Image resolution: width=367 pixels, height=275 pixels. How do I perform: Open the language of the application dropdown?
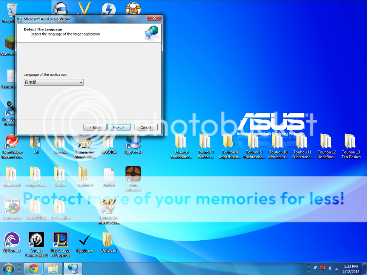coord(54,82)
